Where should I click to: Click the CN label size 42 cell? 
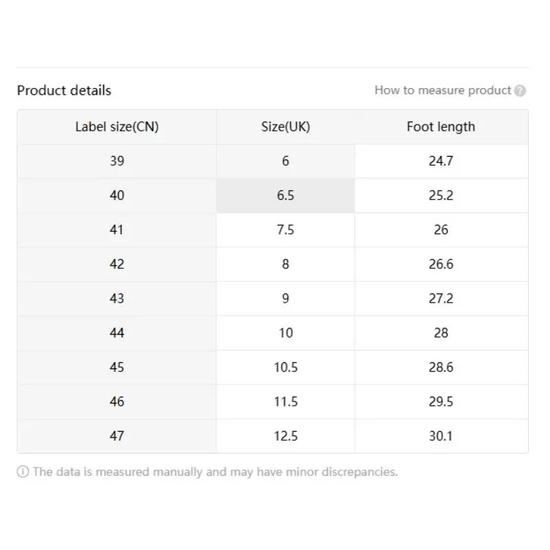point(117,264)
